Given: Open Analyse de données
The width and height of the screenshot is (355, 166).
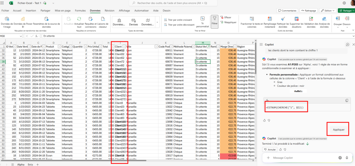Looking at the screenshot, I should tap(324, 22).
